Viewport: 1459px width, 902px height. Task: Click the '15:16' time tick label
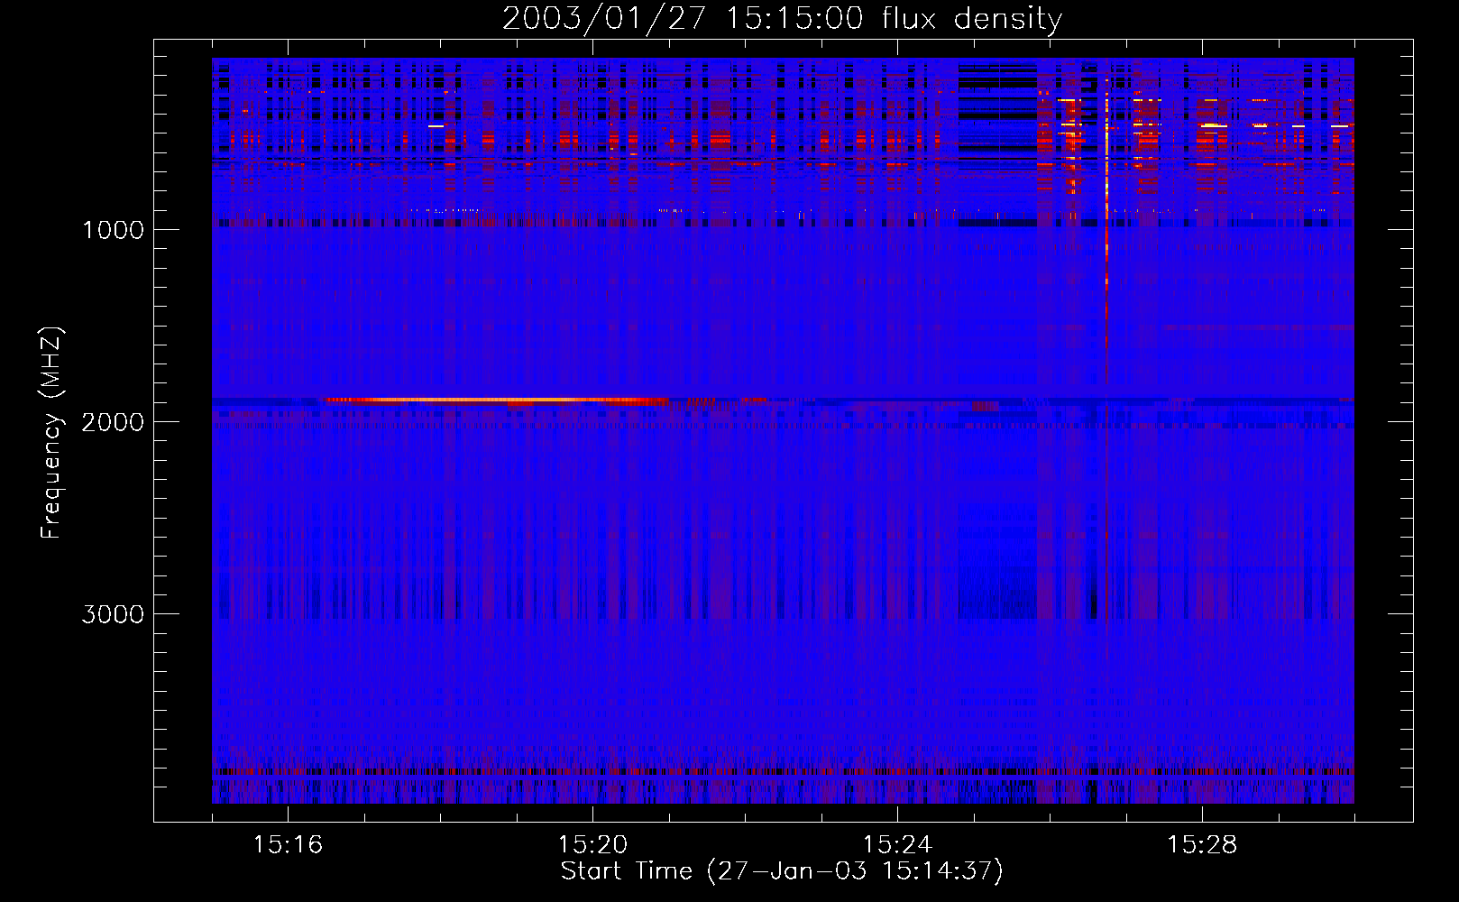point(288,845)
